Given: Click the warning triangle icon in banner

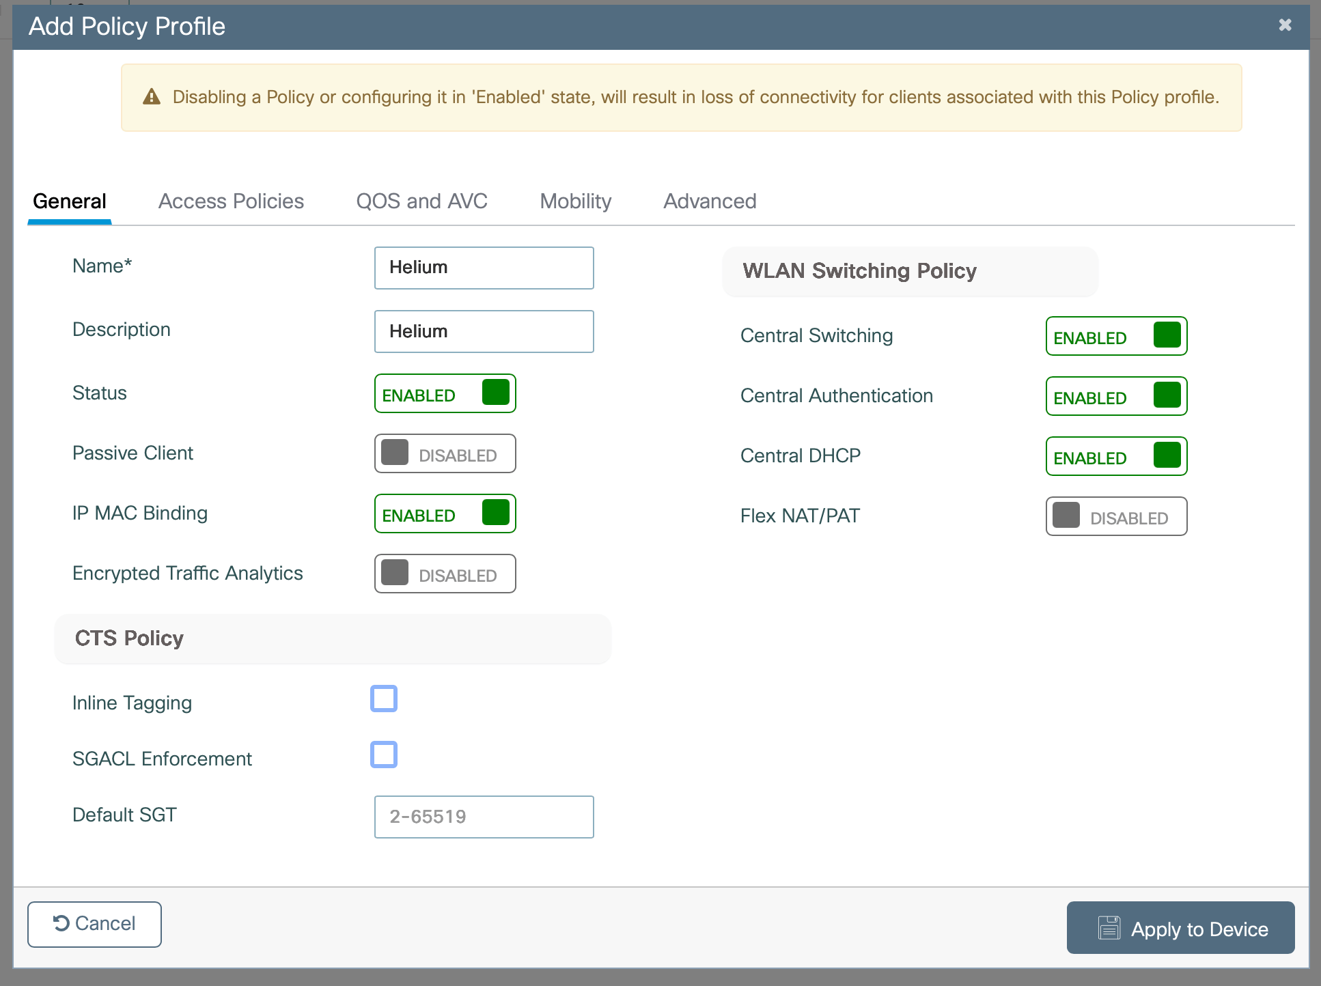Looking at the screenshot, I should coord(152,97).
